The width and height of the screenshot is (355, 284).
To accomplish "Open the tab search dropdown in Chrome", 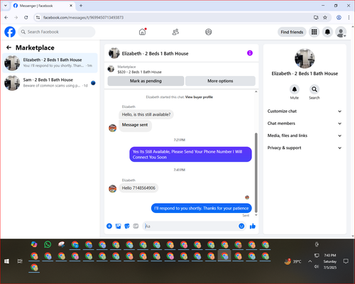I will (6, 6).
